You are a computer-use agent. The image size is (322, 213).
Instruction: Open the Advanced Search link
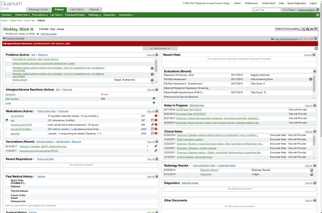[x=306, y=10]
